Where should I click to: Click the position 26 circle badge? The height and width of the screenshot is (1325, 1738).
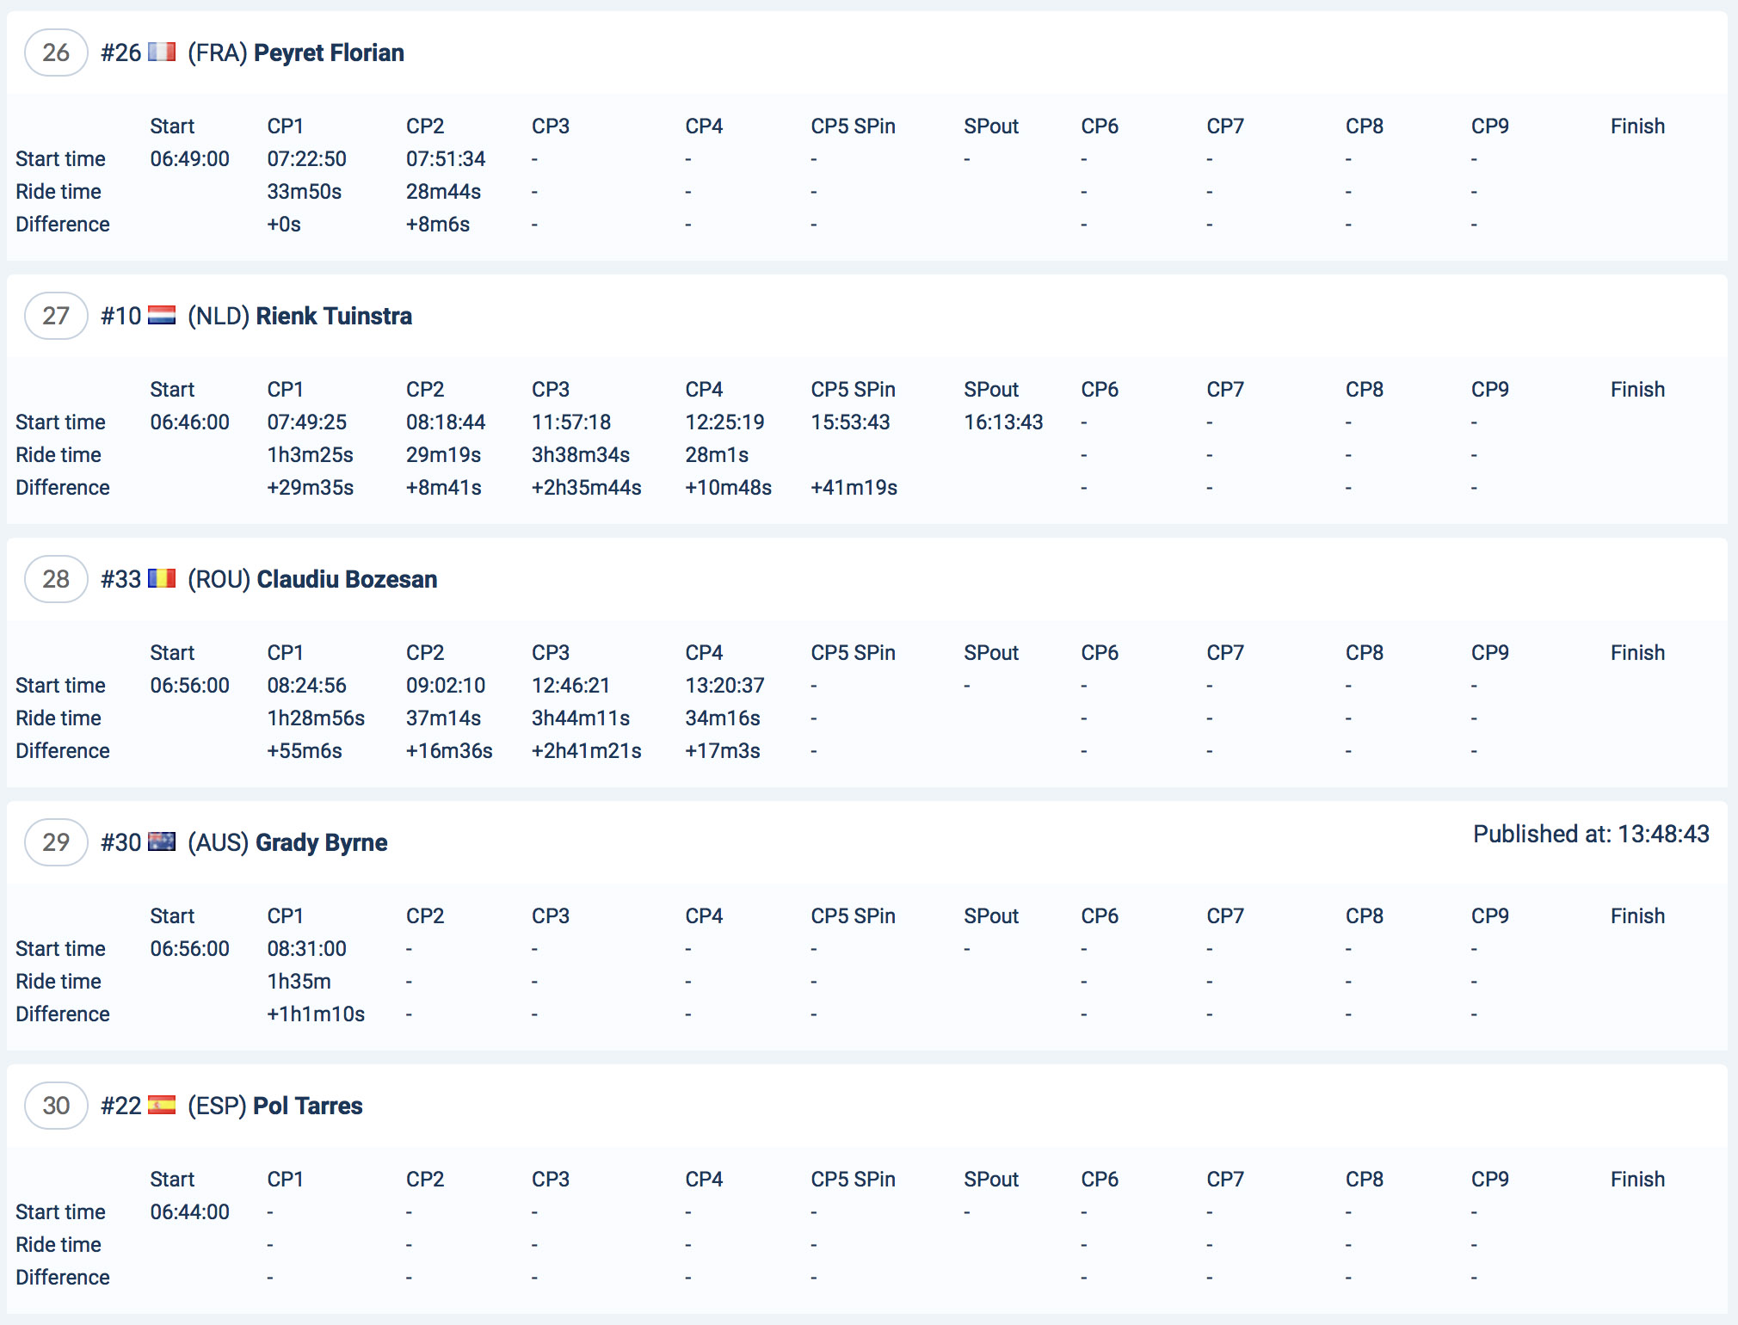pyautogui.click(x=56, y=52)
